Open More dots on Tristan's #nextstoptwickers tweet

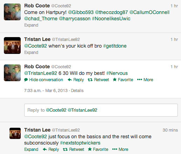tap(115, 149)
